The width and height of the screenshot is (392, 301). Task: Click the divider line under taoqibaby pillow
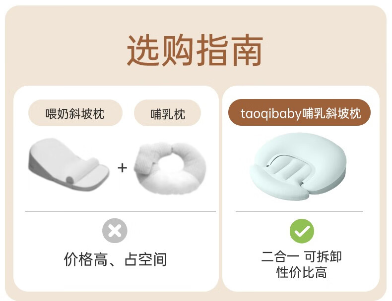pos(299,211)
